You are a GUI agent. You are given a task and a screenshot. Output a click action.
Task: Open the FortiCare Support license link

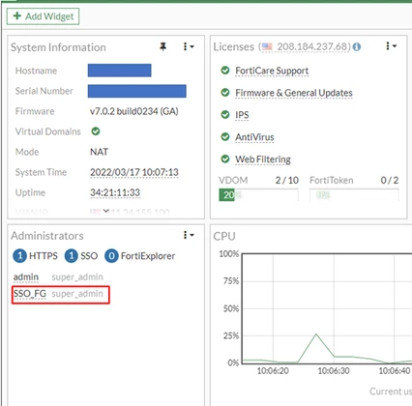(272, 71)
